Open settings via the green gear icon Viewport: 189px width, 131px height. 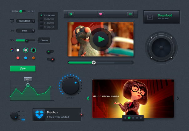71,14
